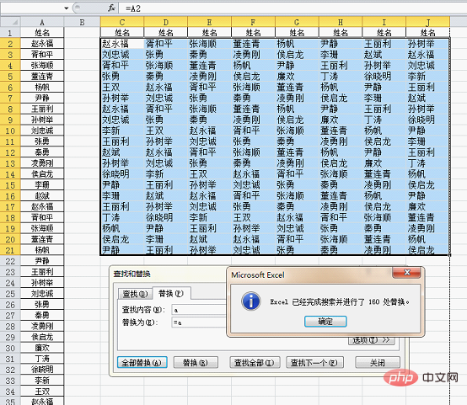Click cell C14 containing 徐晓明
This screenshot has width=467, height=405.
click(122, 174)
